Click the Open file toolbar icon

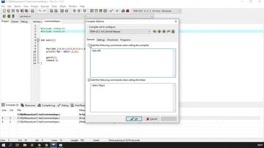click(9, 11)
